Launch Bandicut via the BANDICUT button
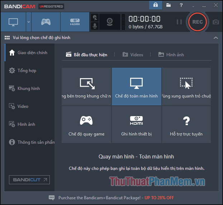The height and width of the screenshot is (205, 223). pyautogui.click(x=29, y=180)
